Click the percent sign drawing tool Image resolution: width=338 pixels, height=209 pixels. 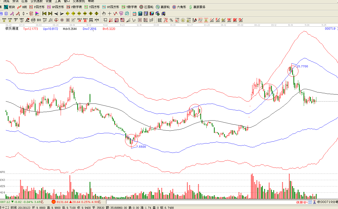pyautogui.click(x=171, y=20)
